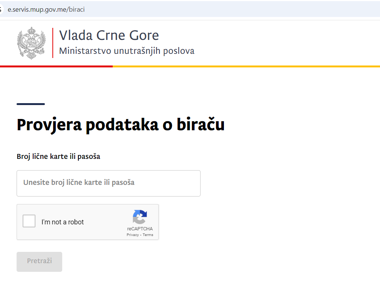Select the browser address bar URL
The height and width of the screenshot is (288, 380).
(x=46, y=9)
